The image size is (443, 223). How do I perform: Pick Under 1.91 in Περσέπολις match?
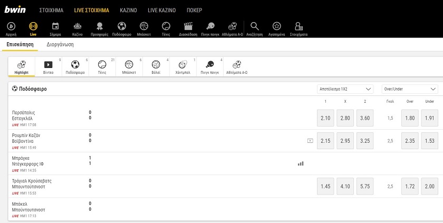pos(430,118)
